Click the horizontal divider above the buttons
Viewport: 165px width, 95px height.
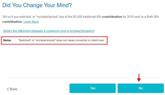click(x=83, y=78)
